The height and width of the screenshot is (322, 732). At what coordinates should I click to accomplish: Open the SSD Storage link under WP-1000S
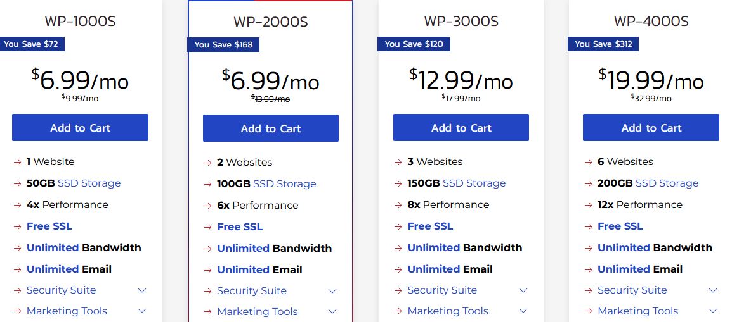pyautogui.click(x=89, y=183)
